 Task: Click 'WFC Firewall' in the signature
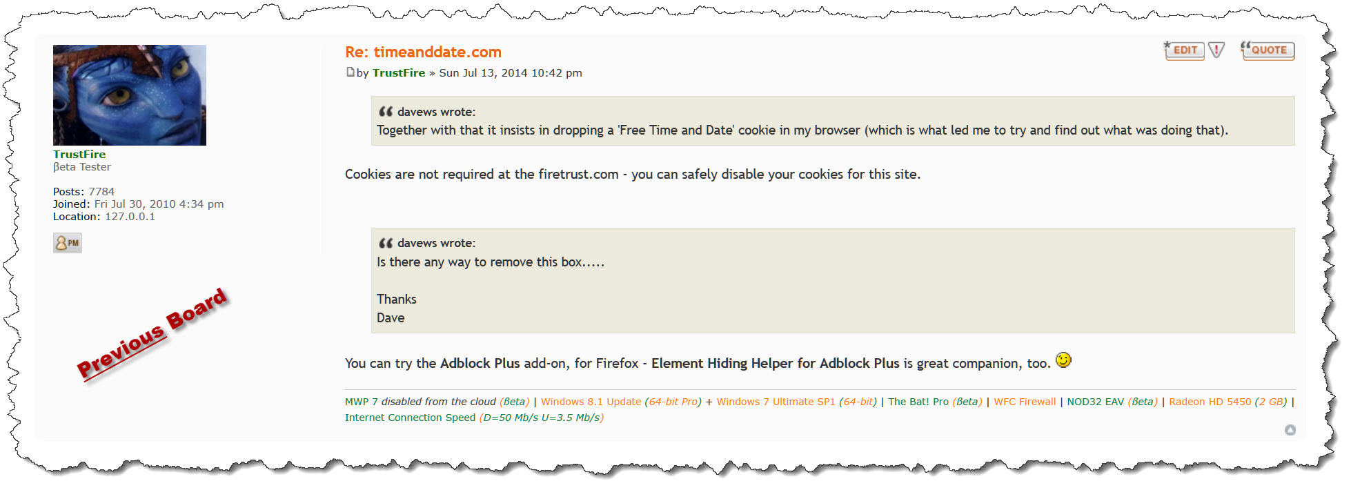coord(1025,402)
